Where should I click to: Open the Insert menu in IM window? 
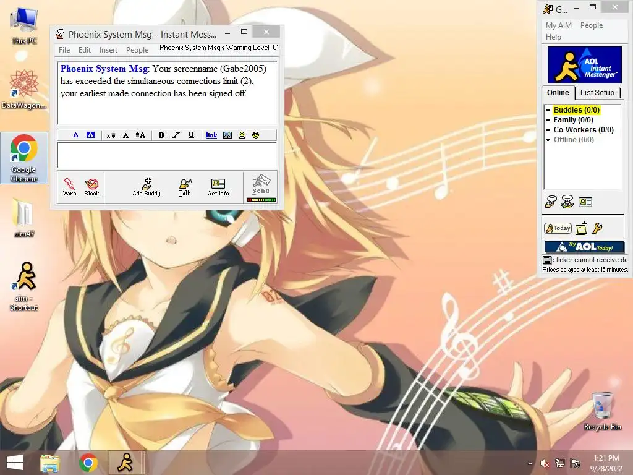pyautogui.click(x=108, y=50)
